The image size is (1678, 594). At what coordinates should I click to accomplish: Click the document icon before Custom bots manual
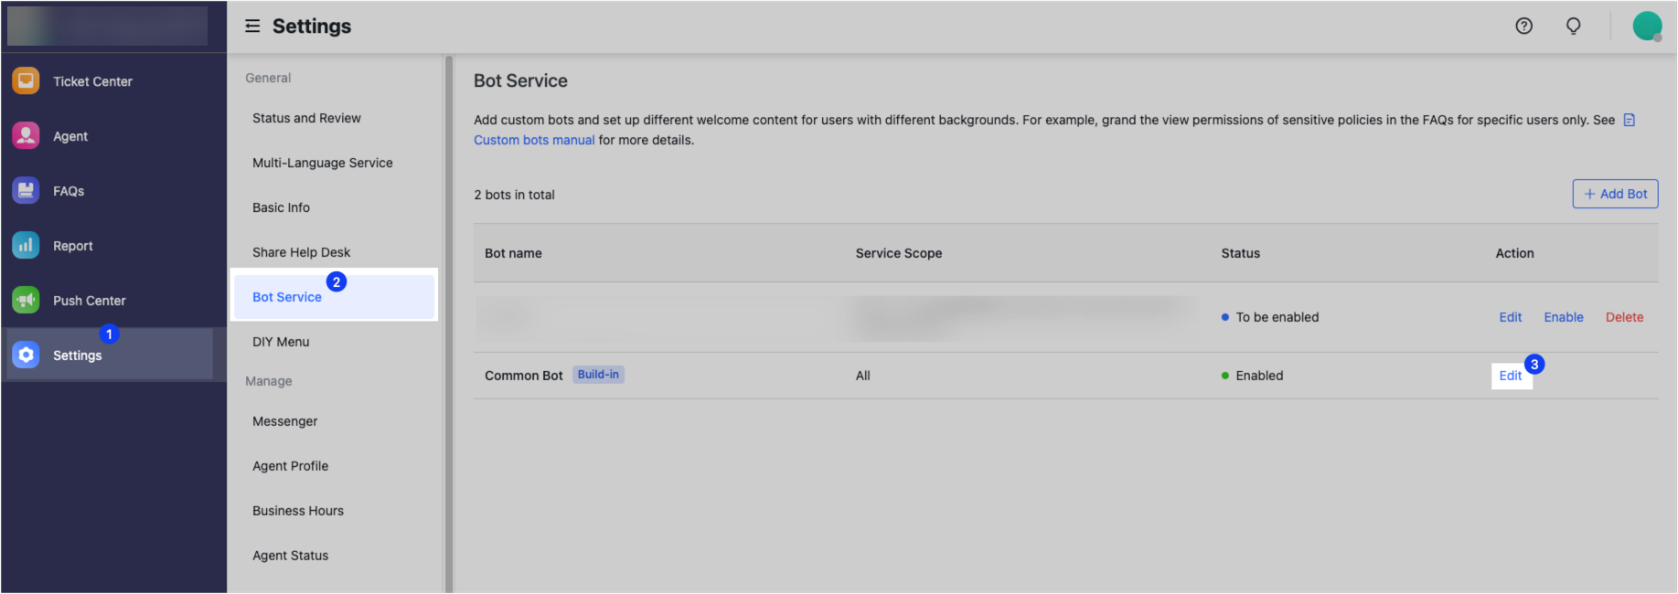pyautogui.click(x=1629, y=121)
